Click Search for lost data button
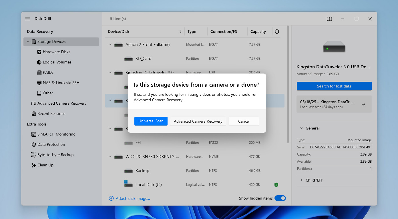Screen dimensions: 398x219 (x=334, y=86)
